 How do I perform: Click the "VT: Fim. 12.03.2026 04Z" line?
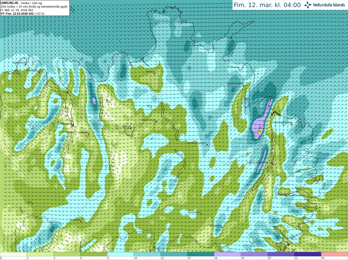pyautogui.click(x=17, y=14)
